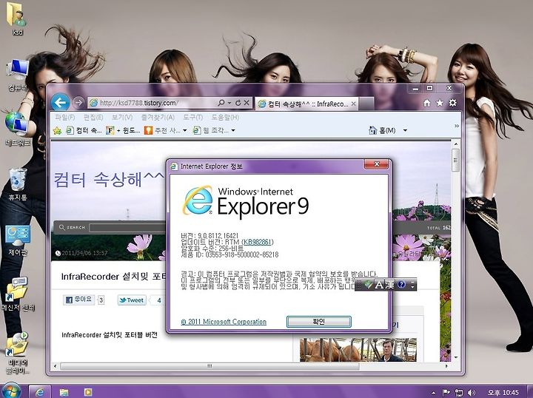533x398 pixels.
Task: Open the 컴터 속... favorites bar link
Action: pyautogui.click(x=84, y=130)
